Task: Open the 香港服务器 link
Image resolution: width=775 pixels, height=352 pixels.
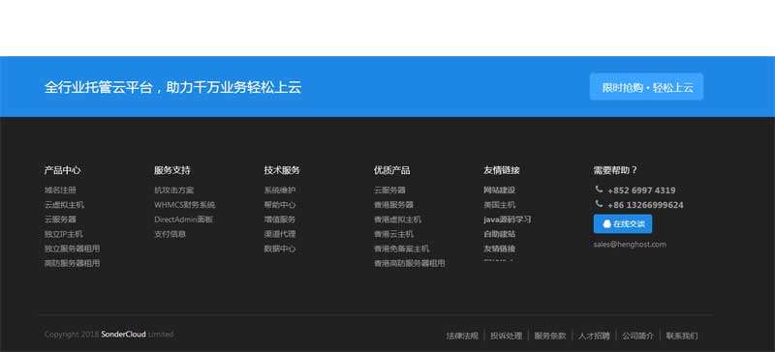Action: [393, 205]
